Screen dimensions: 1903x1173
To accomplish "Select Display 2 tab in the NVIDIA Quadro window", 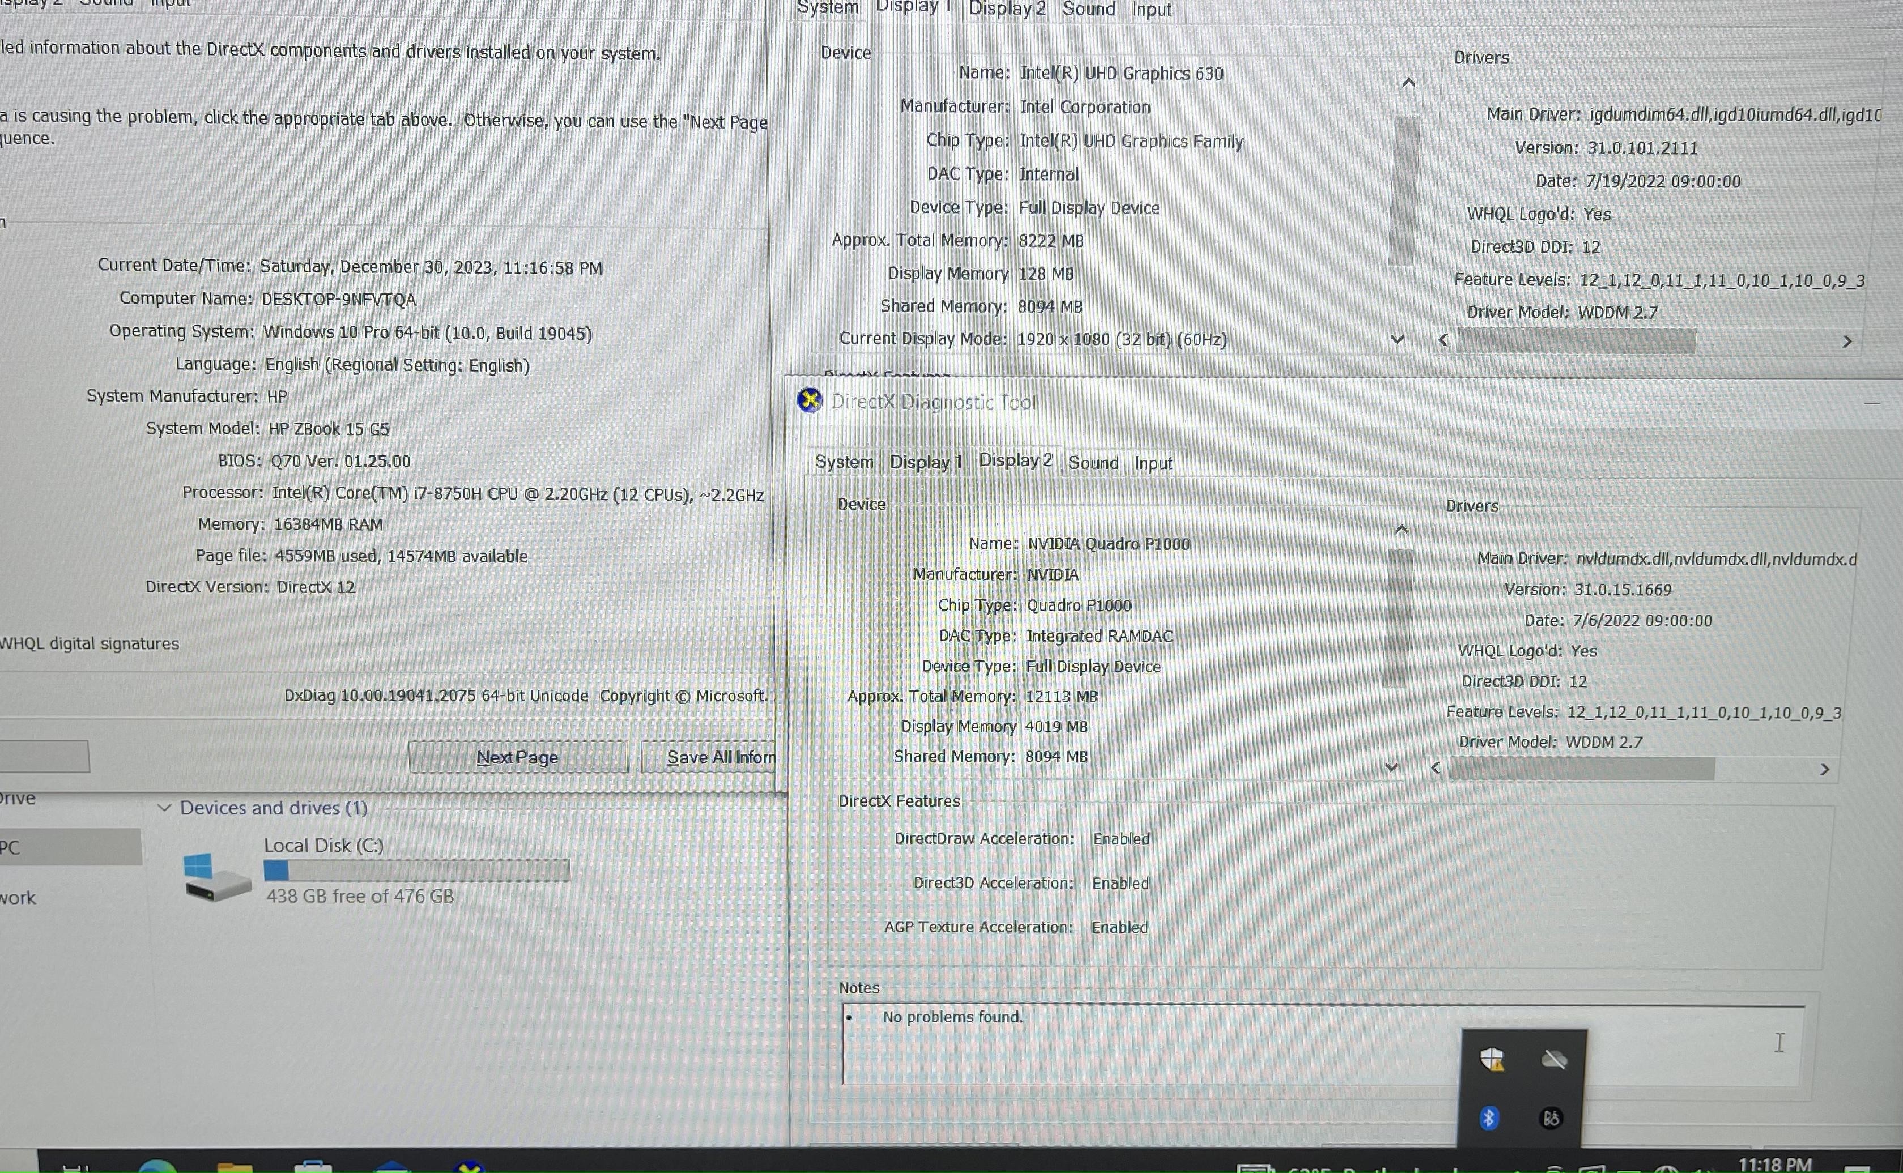I will [x=1015, y=460].
